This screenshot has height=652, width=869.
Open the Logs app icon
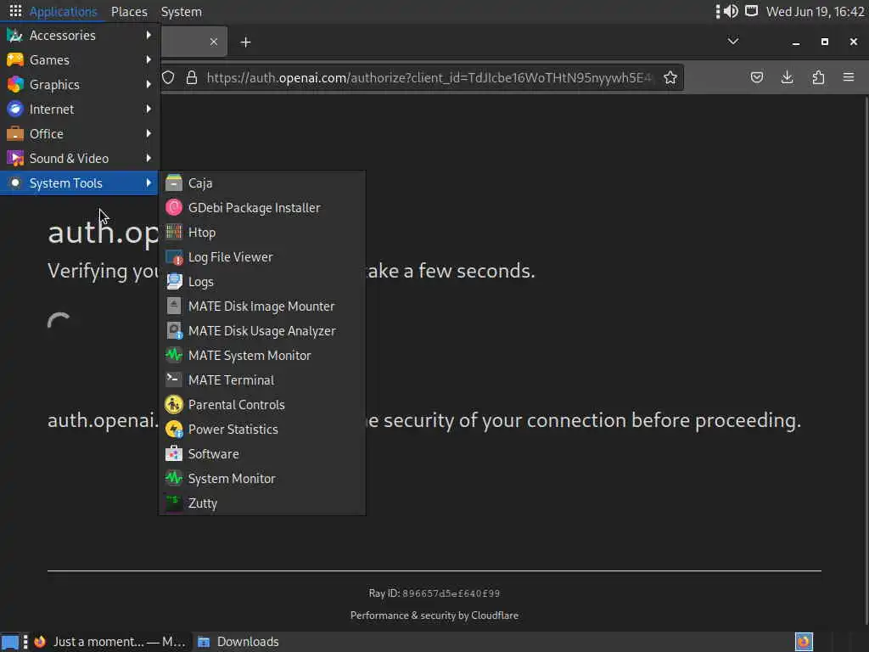[173, 281]
